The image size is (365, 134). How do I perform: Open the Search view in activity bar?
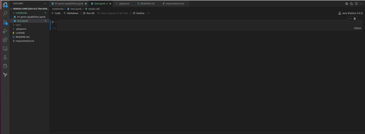coord(5,14)
